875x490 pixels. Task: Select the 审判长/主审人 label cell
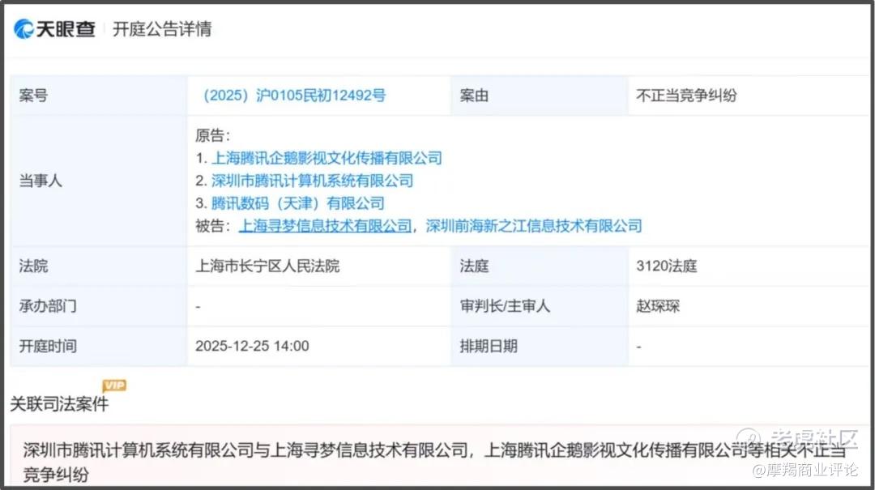(539, 306)
